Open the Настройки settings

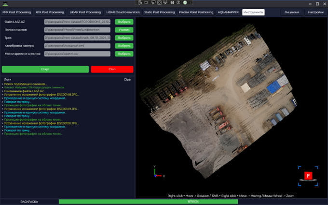coord(315,12)
